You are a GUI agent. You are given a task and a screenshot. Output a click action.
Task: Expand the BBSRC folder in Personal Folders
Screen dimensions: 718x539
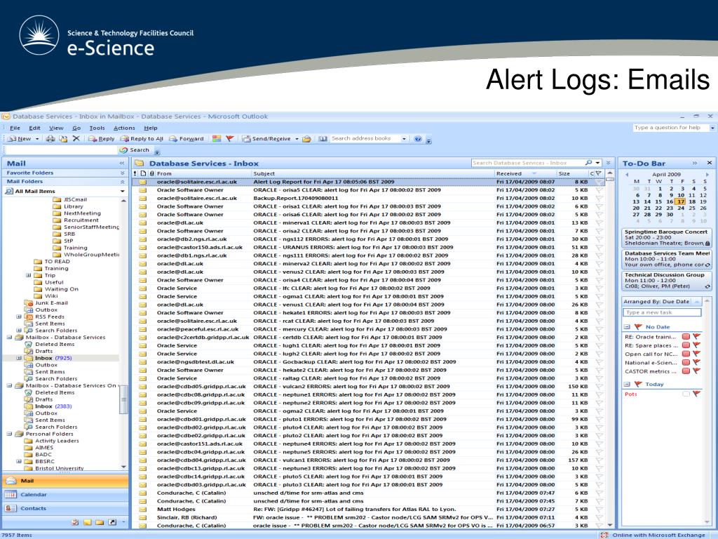[20, 461]
